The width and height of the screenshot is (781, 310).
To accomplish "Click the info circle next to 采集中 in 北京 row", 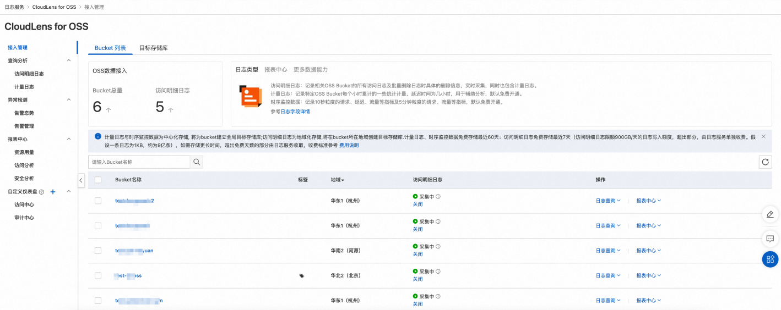I will click(x=438, y=271).
